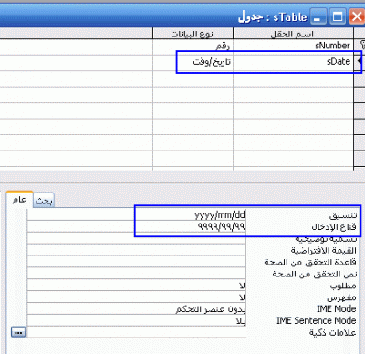Select the sNumber field name cell

coord(293,47)
